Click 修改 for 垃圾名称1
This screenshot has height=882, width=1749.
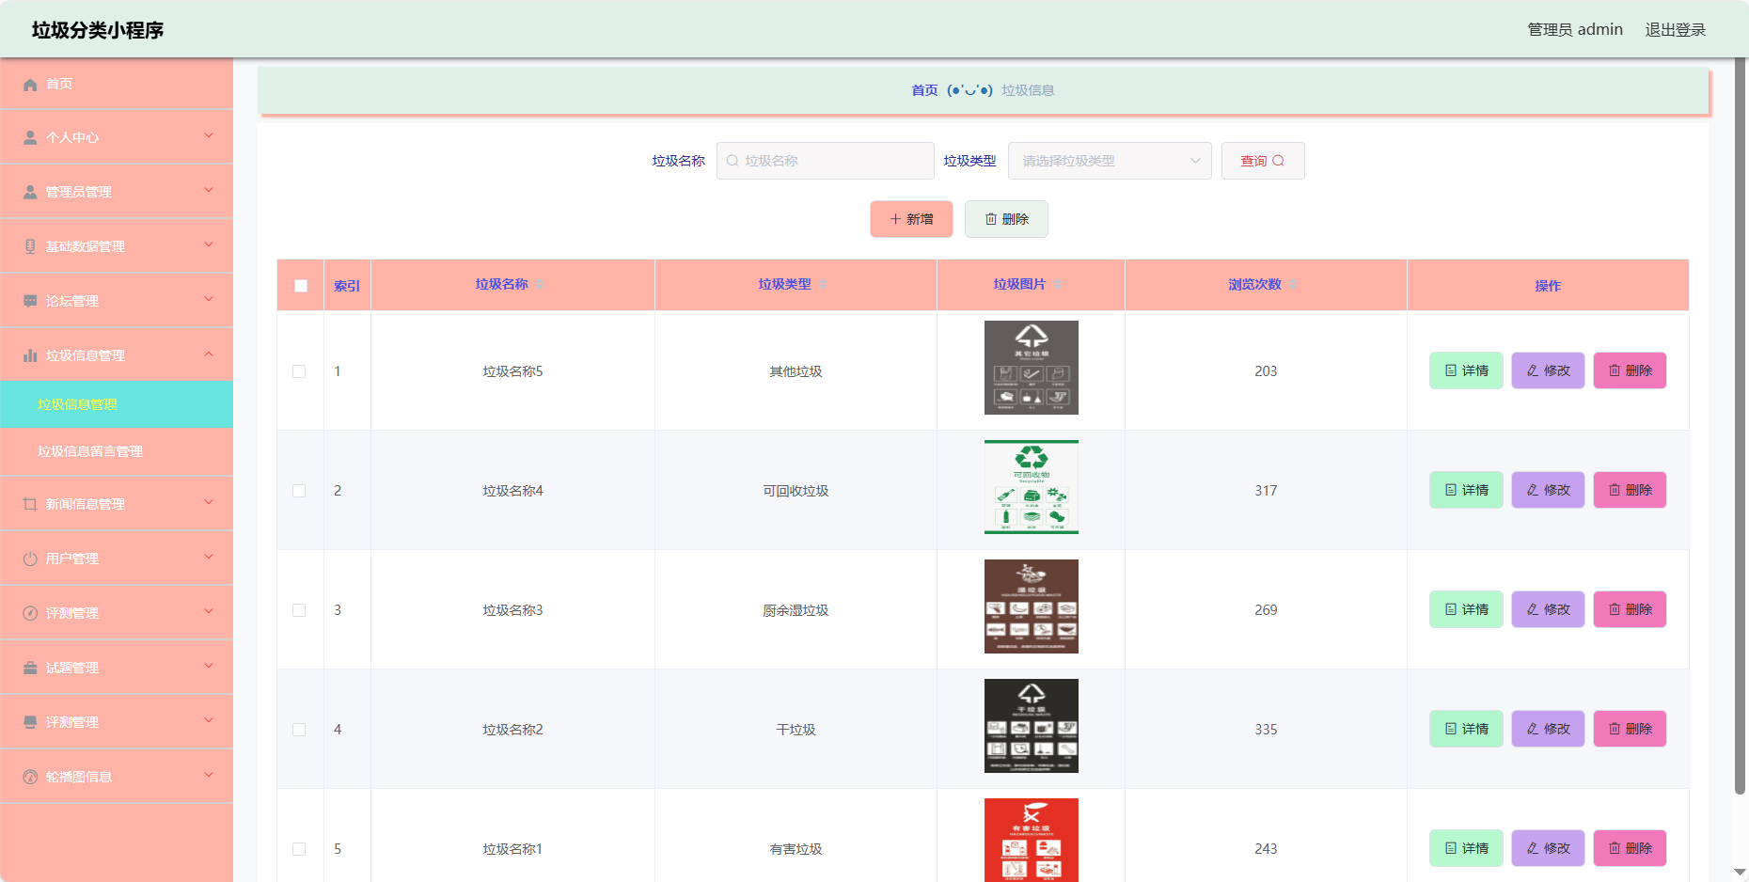[x=1548, y=848]
